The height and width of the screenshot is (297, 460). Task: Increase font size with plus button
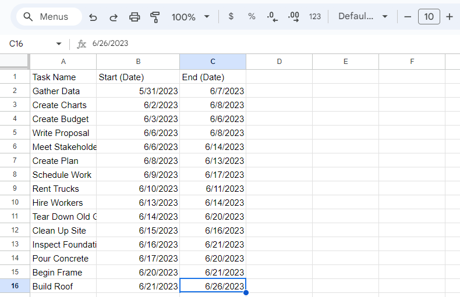[x=449, y=17]
